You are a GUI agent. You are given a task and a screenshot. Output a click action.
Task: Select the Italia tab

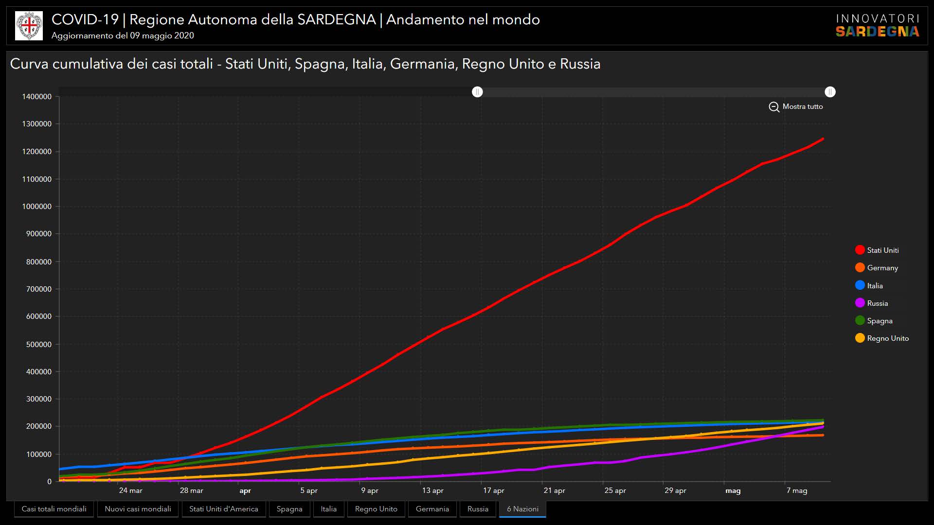[328, 509]
